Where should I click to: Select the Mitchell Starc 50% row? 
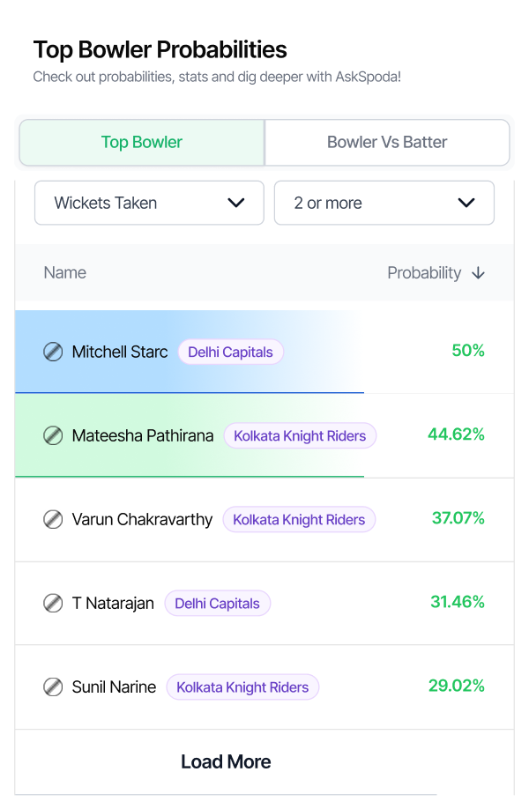pos(264,352)
